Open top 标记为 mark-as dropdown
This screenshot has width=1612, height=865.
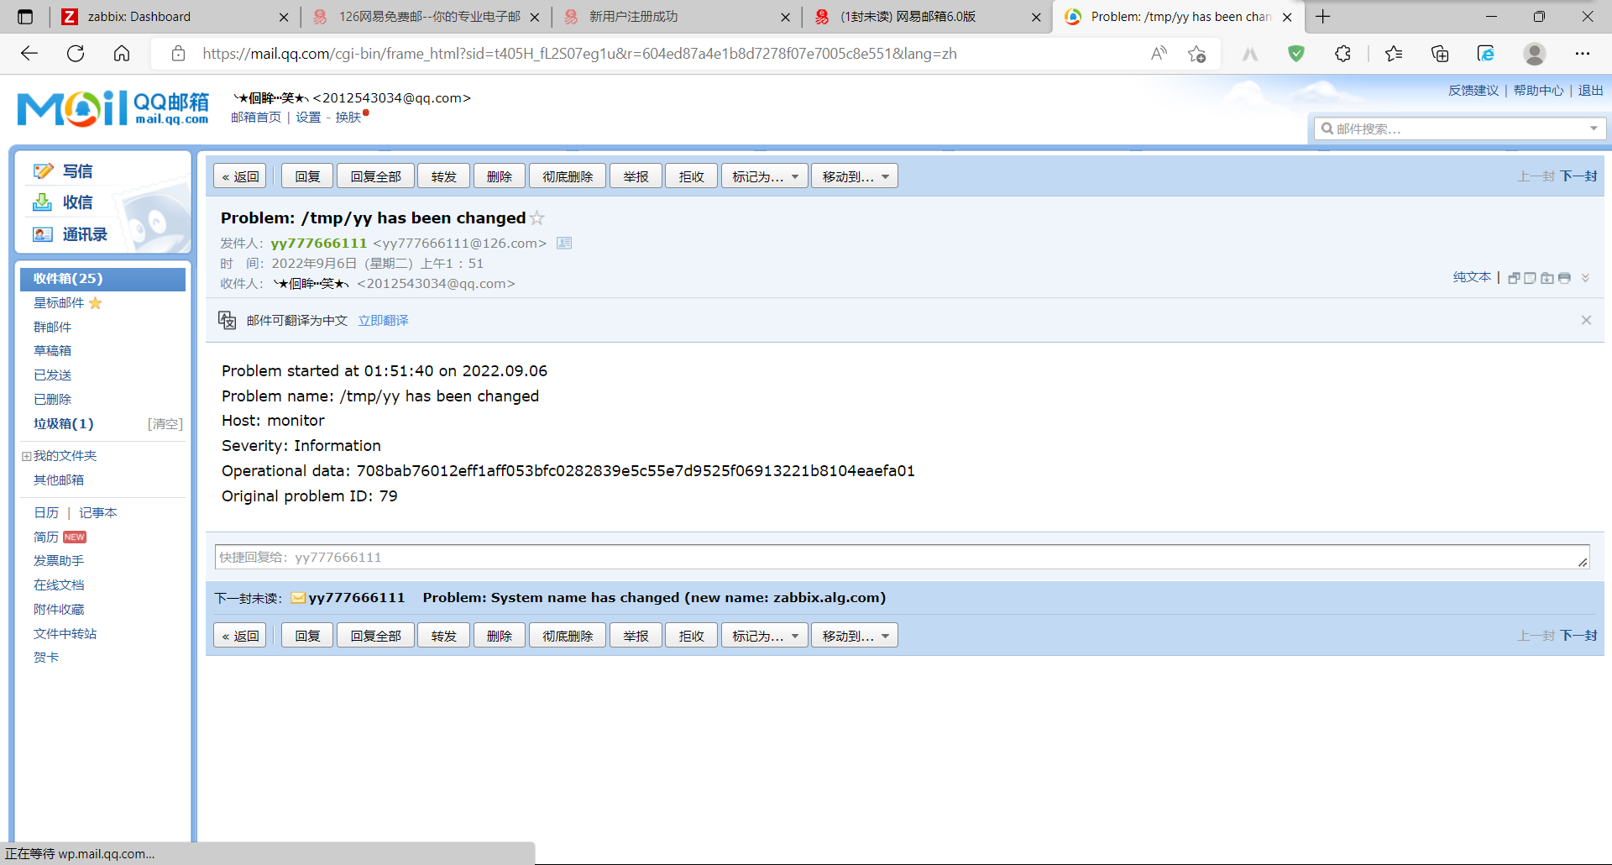click(x=765, y=176)
